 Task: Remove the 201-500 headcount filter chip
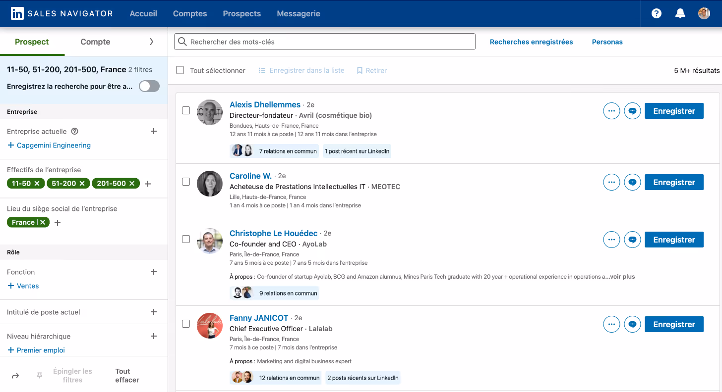(132, 184)
